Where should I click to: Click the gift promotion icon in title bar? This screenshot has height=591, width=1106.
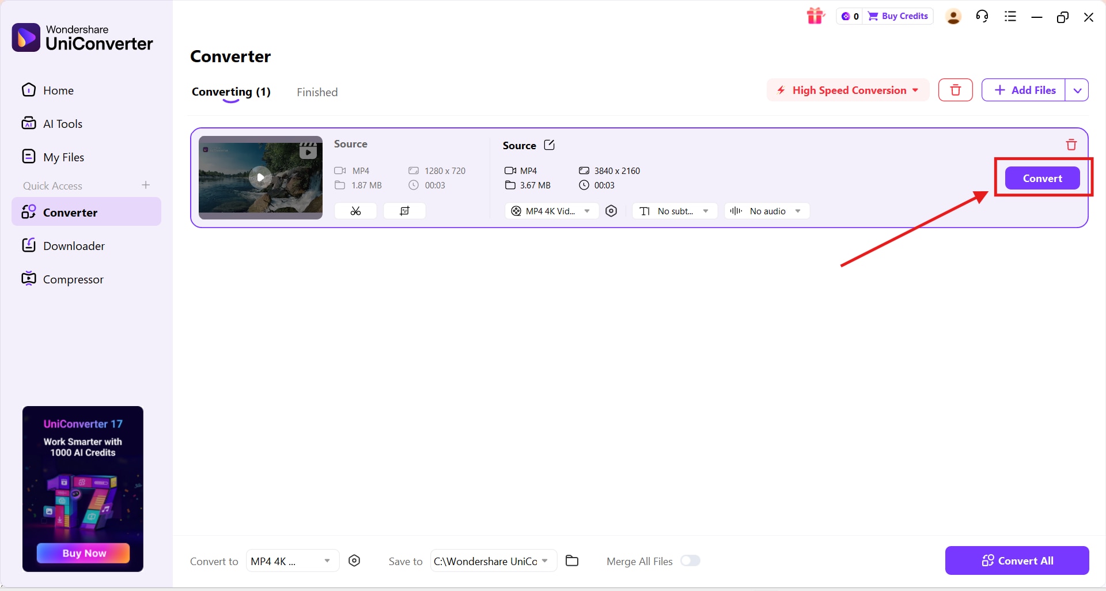tap(816, 16)
